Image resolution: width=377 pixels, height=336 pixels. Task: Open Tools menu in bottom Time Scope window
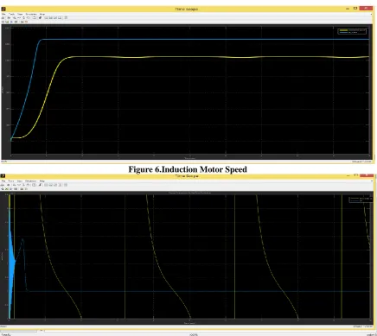pyautogui.click(x=11, y=181)
